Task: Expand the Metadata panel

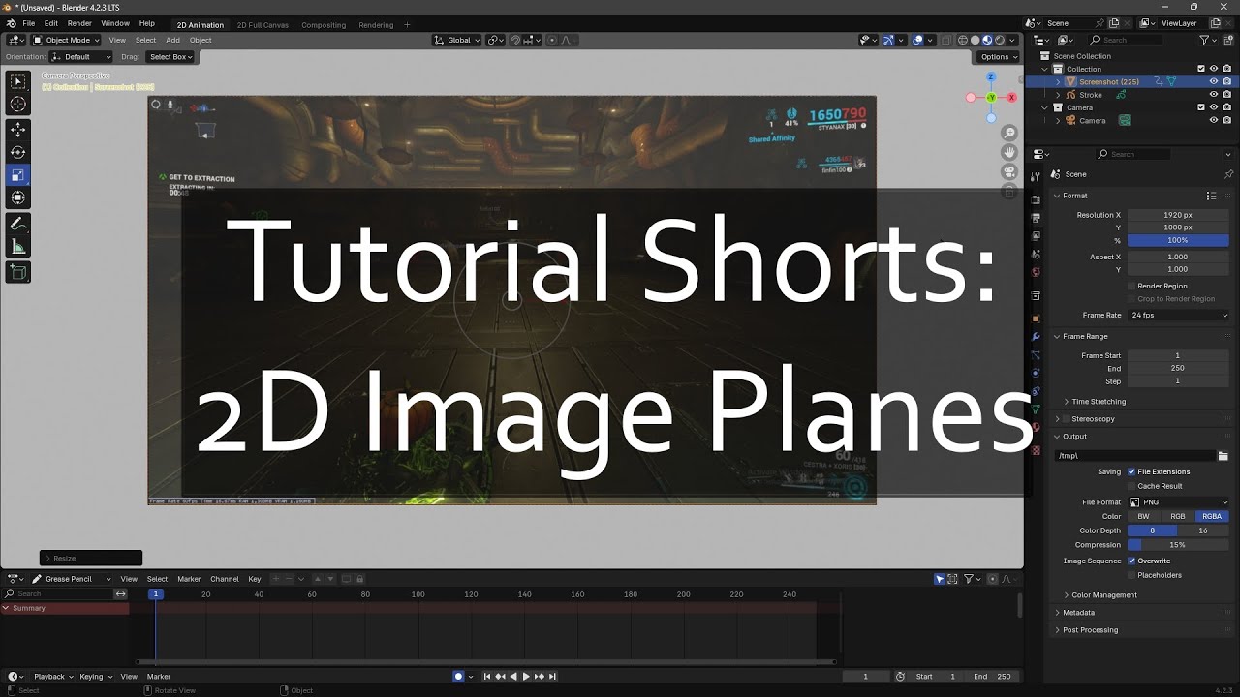Action: (x=1078, y=613)
